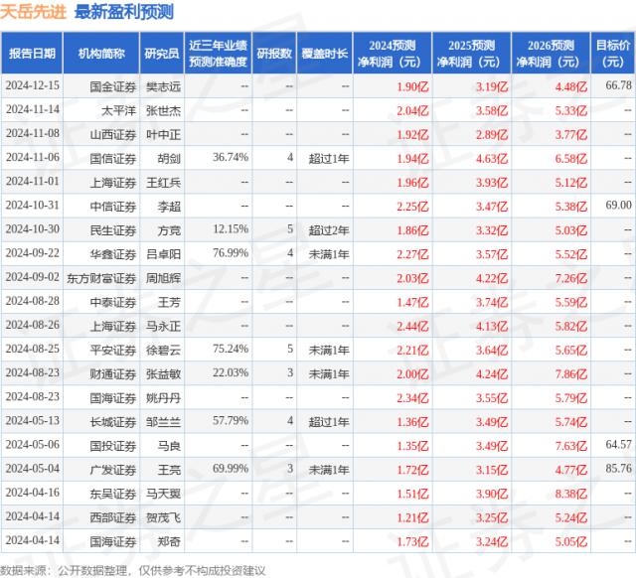Click the 8.38亿 profit forecast value
Viewport: 636px width, 578px height.
558,491
